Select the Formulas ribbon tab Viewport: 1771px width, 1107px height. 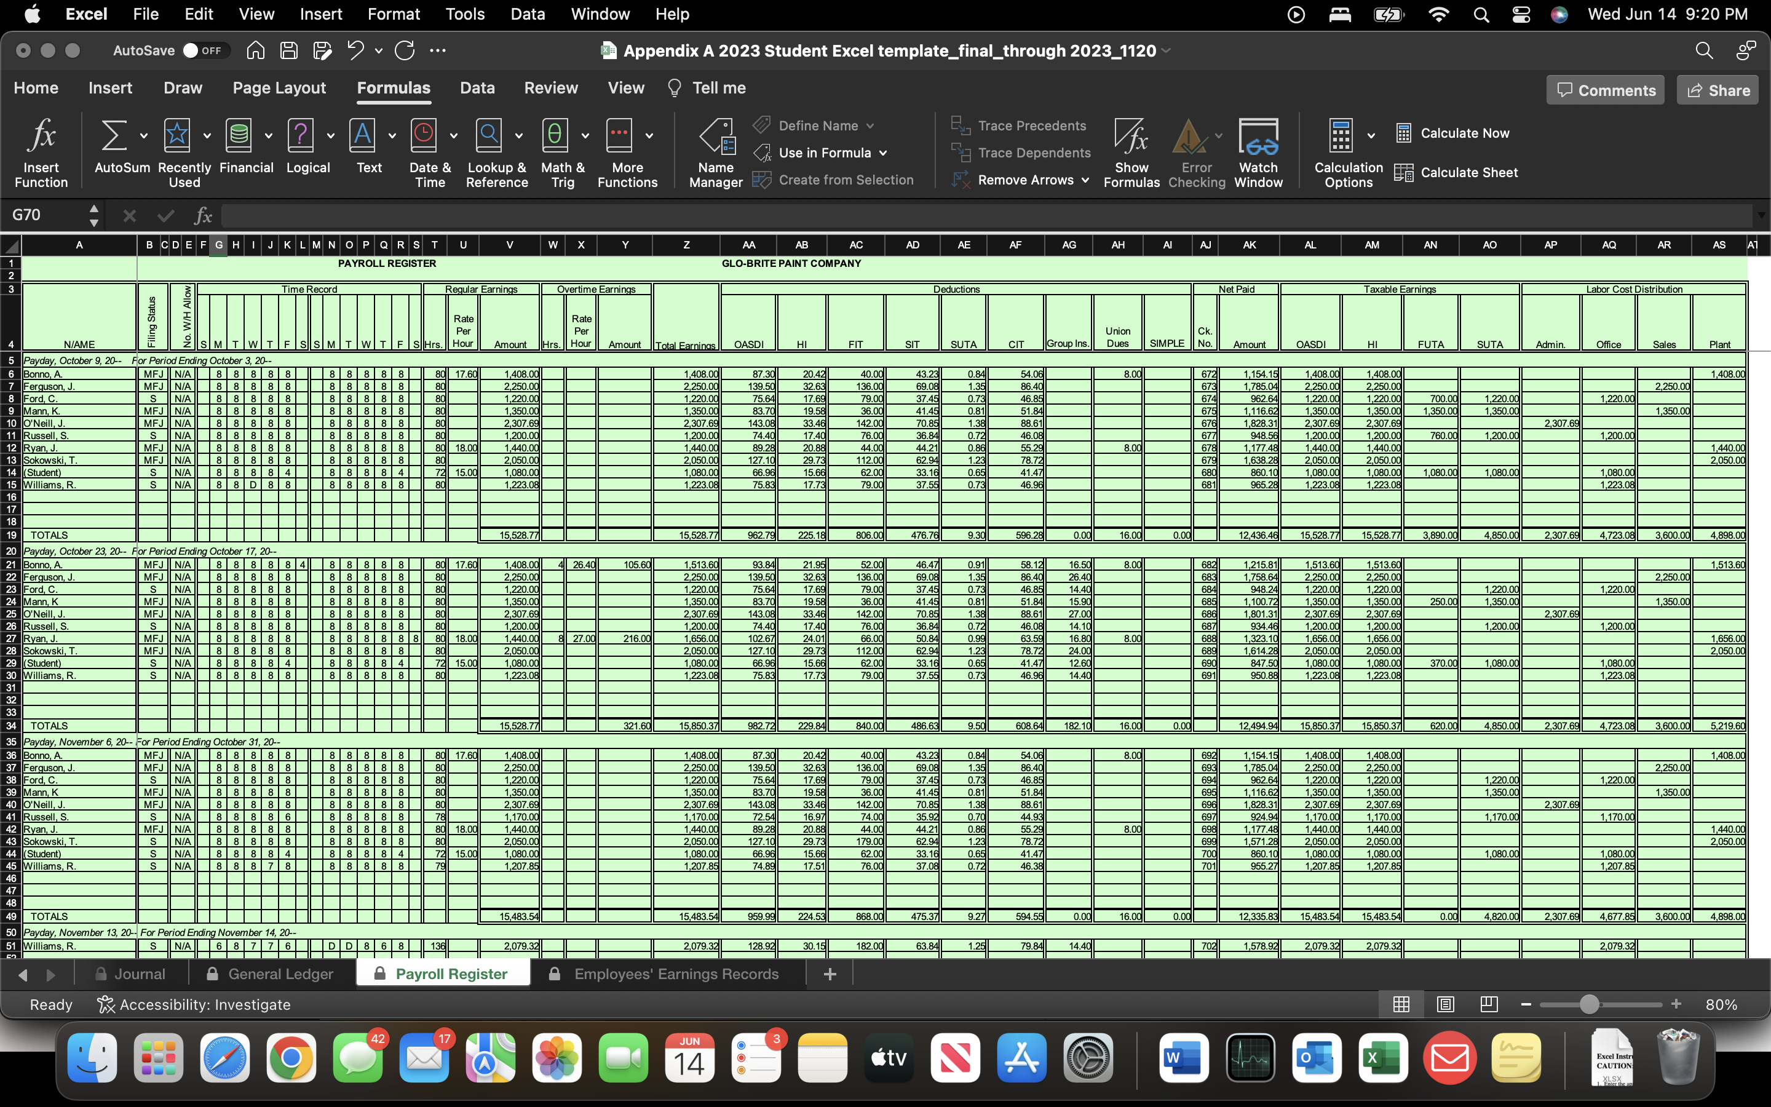click(x=393, y=88)
